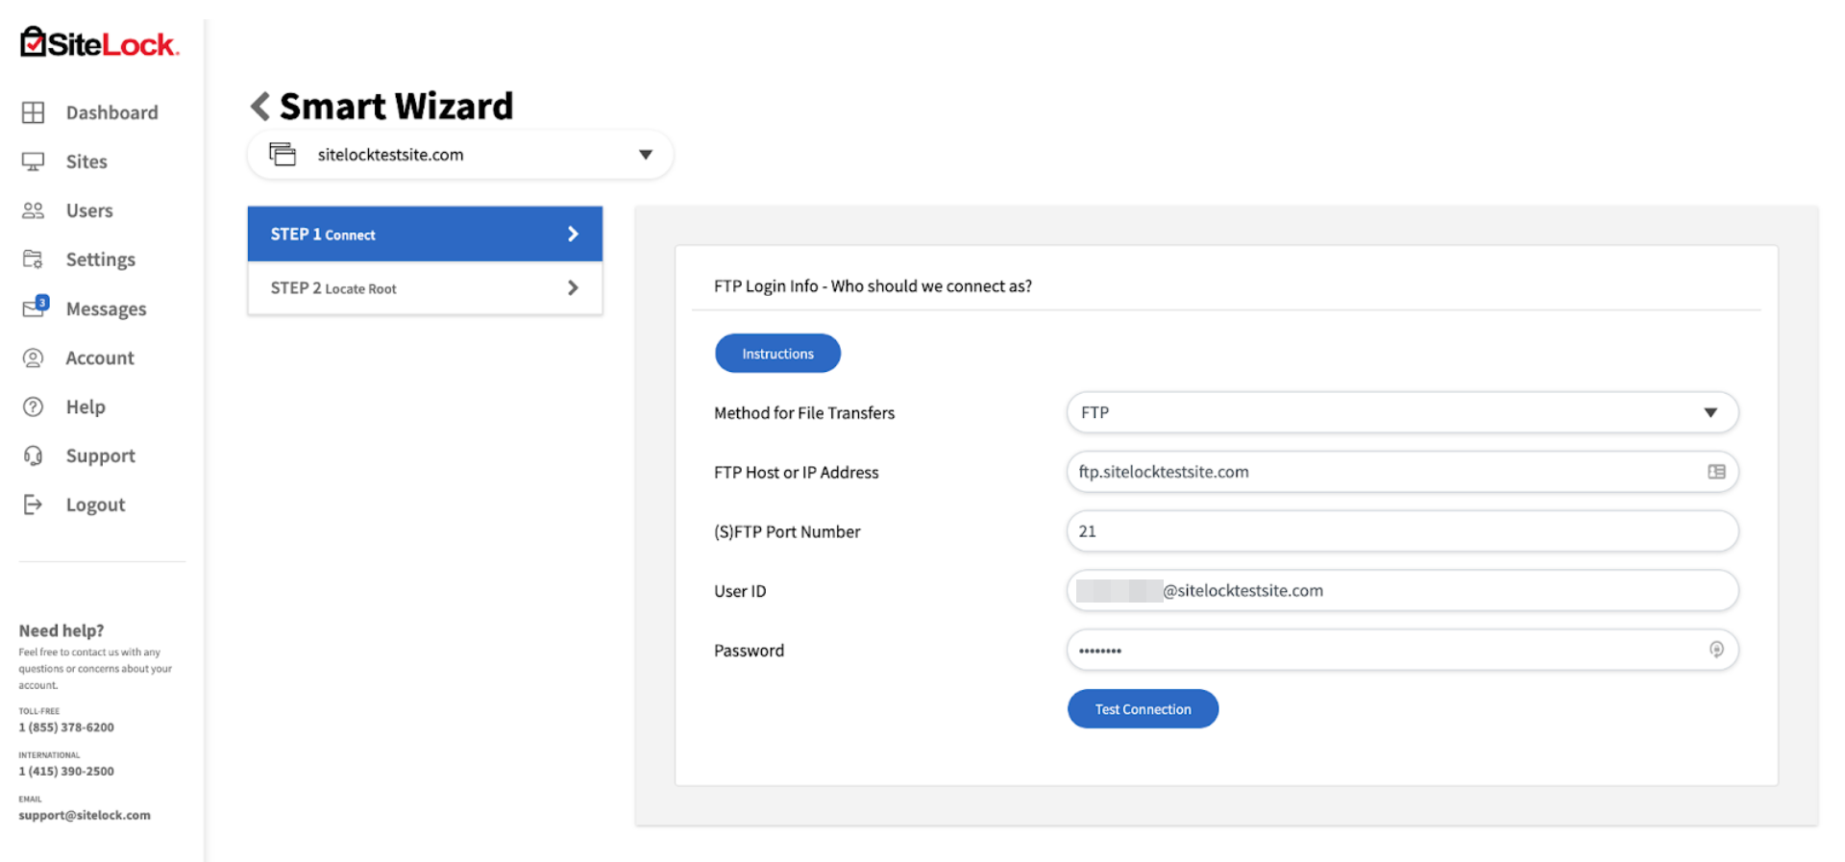Select STEP 1 Connect tab
The width and height of the screenshot is (1845, 862).
pos(425,234)
